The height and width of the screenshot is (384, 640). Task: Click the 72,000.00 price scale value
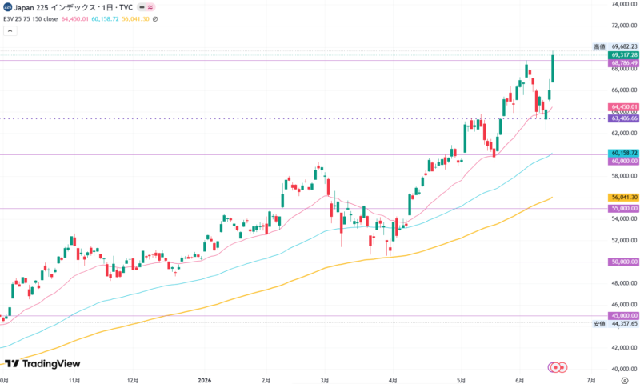click(x=624, y=26)
